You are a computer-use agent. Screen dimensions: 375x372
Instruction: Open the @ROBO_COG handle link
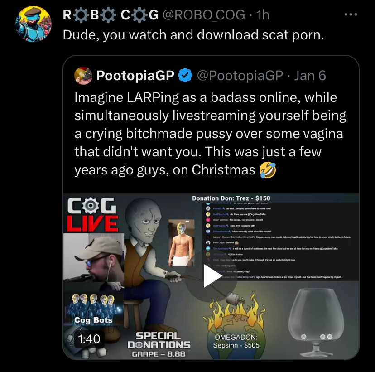point(204,15)
